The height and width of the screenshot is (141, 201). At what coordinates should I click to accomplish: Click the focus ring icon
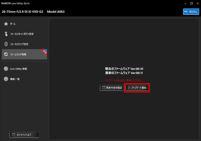[x=6, y=44]
